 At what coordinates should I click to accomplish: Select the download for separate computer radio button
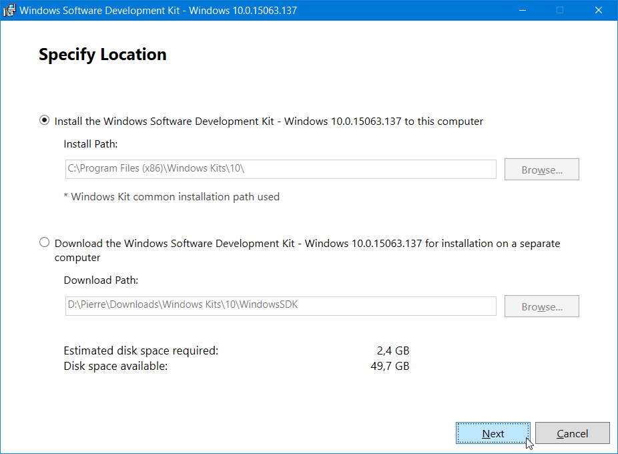click(44, 242)
